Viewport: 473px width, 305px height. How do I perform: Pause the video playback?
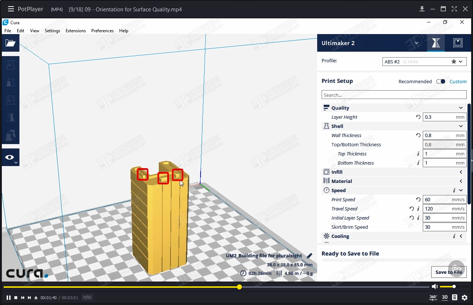pyautogui.click(x=8, y=297)
